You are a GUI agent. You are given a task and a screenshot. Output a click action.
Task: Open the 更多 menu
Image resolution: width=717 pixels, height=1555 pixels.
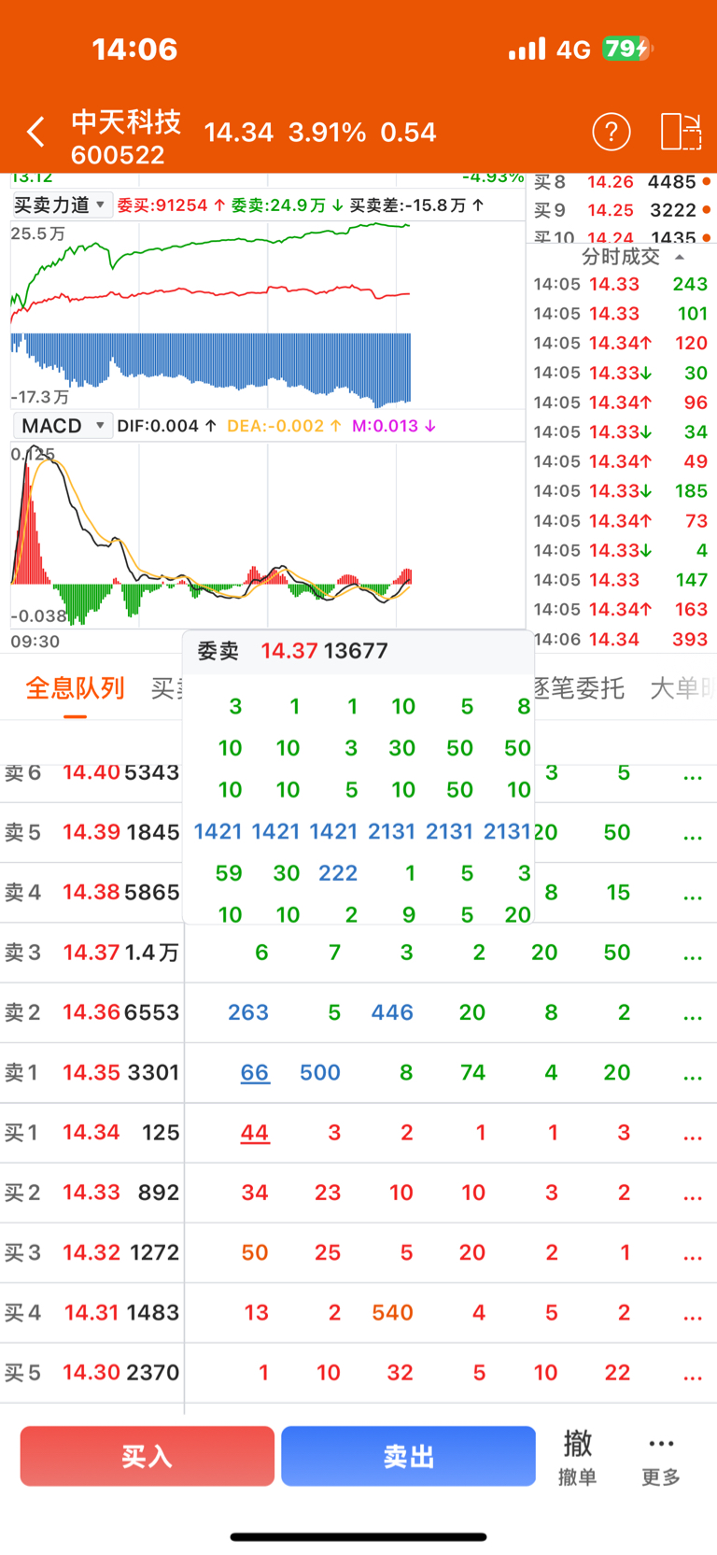[x=661, y=1459]
